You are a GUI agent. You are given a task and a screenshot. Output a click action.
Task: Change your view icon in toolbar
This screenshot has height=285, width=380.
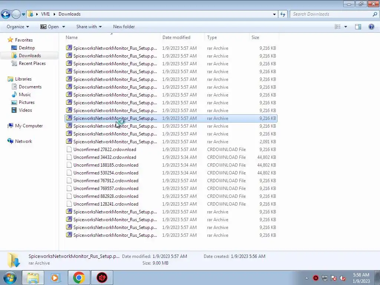338,27
